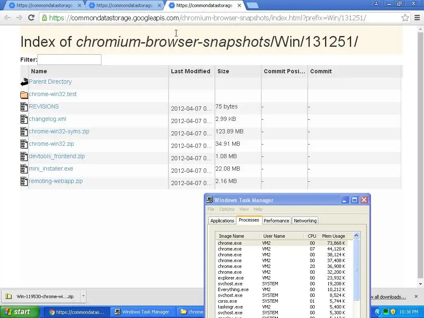
Task: Sort processes by CPU column
Action: click(x=311, y=236)
